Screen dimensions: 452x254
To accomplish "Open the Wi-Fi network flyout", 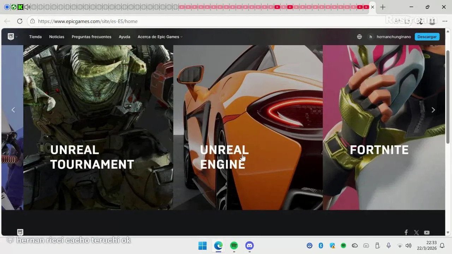I will pos(400,246).
